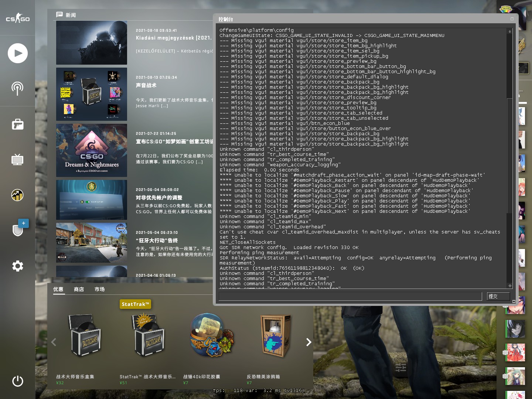532x399 pixels.
Task: Click the console scrollbar up arrow
Action: [x=510, y=31]
